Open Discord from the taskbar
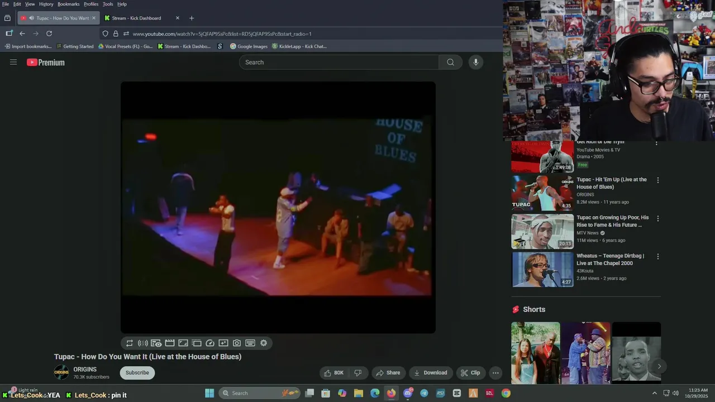This screenshot has height=402, width=715. coord(408,393)
